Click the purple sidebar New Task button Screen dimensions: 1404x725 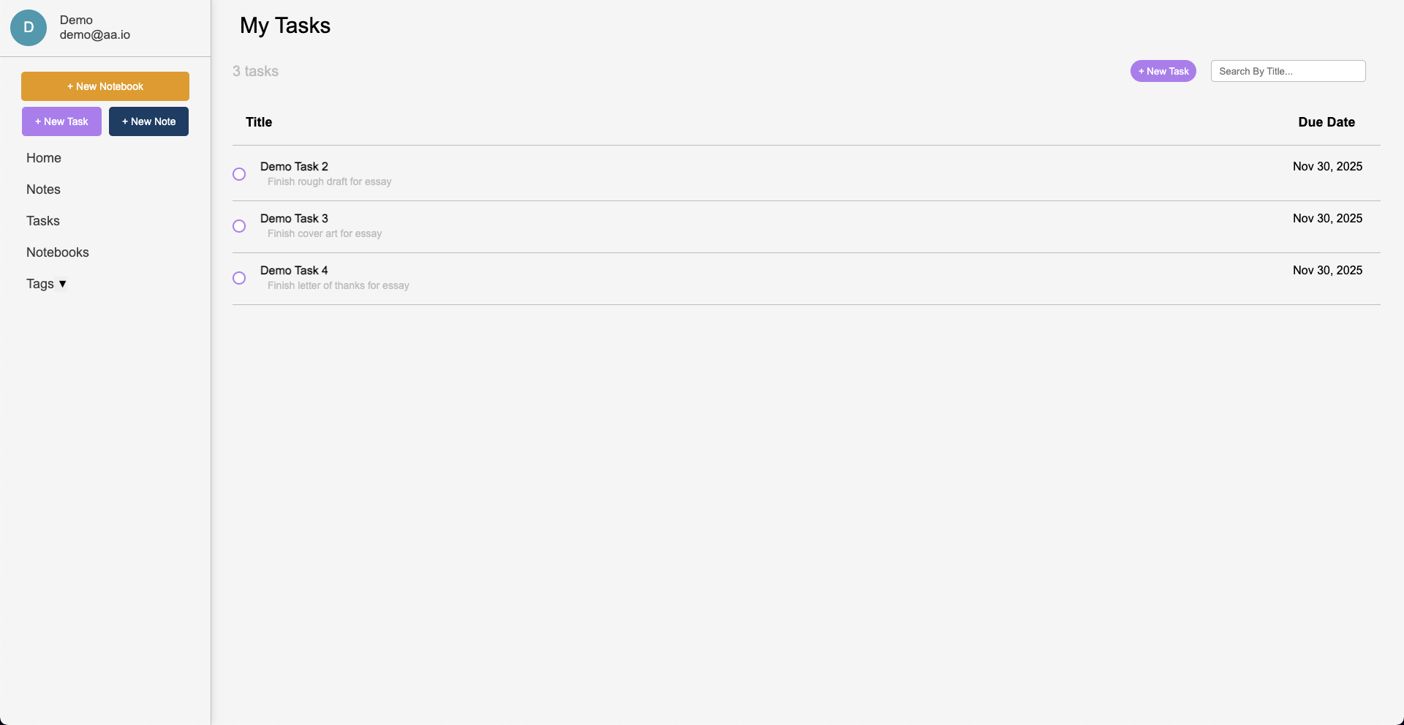tap(61, 121)
